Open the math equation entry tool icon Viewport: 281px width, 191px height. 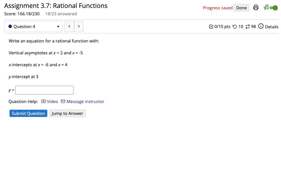[x=266, y=8]
